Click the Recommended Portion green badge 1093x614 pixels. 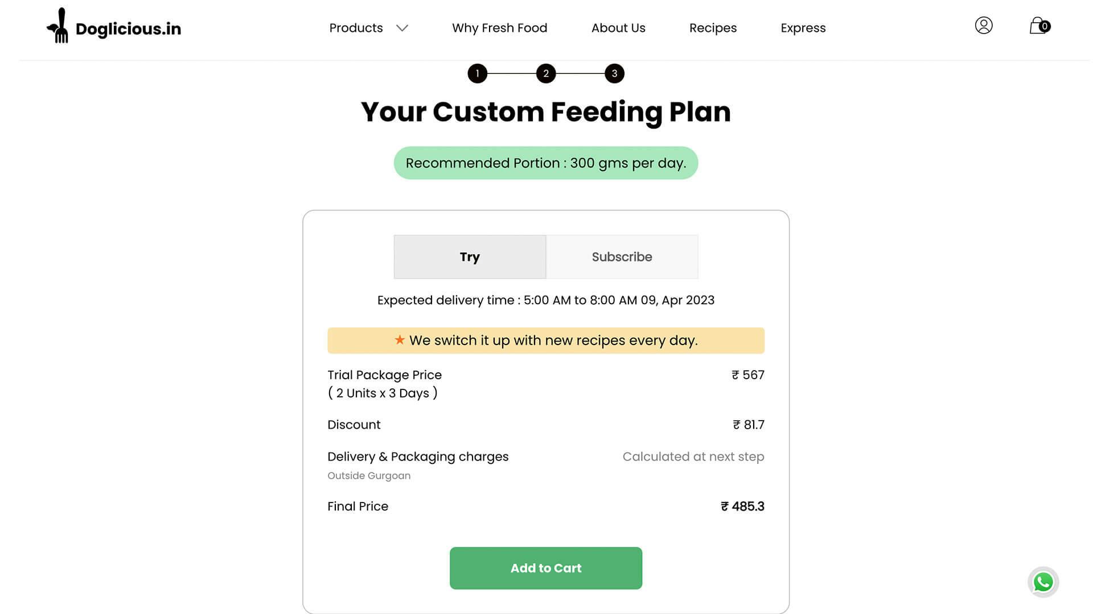545,163
